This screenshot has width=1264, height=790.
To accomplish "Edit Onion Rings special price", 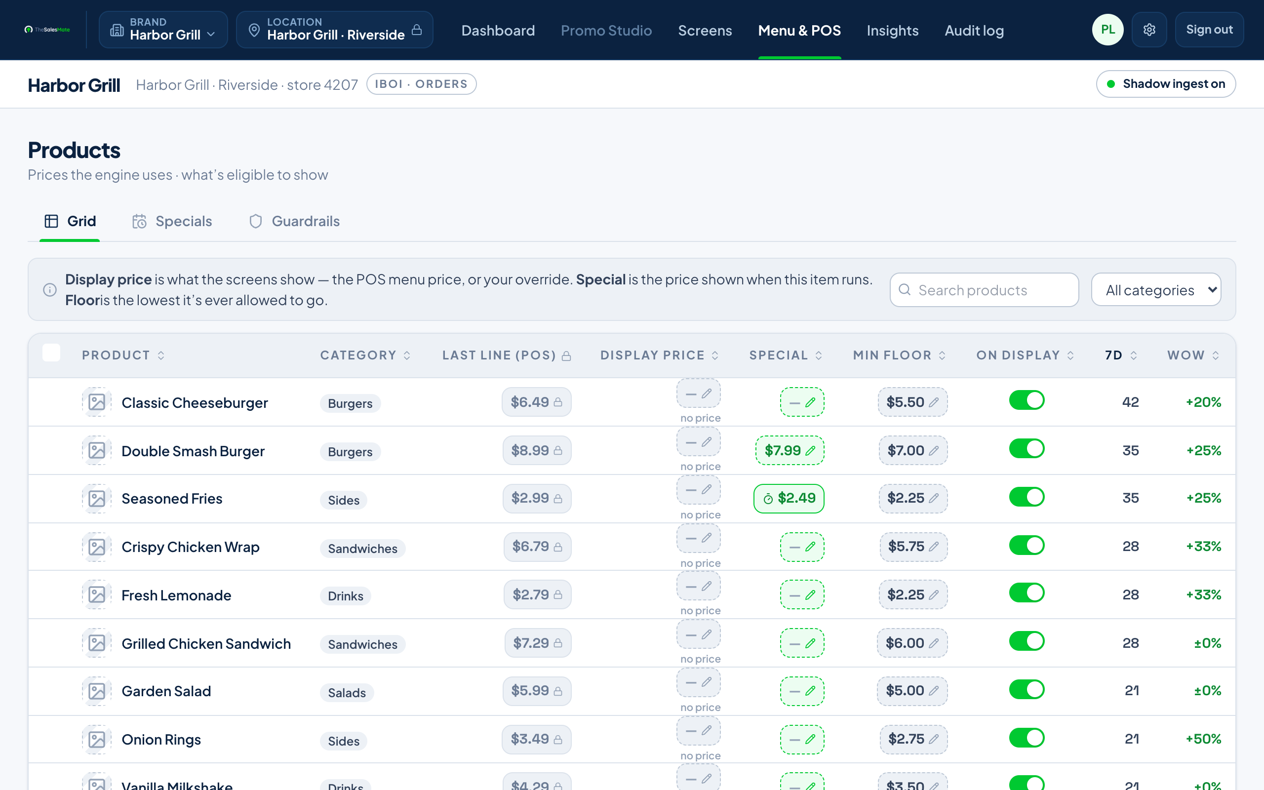I will 802,739.
